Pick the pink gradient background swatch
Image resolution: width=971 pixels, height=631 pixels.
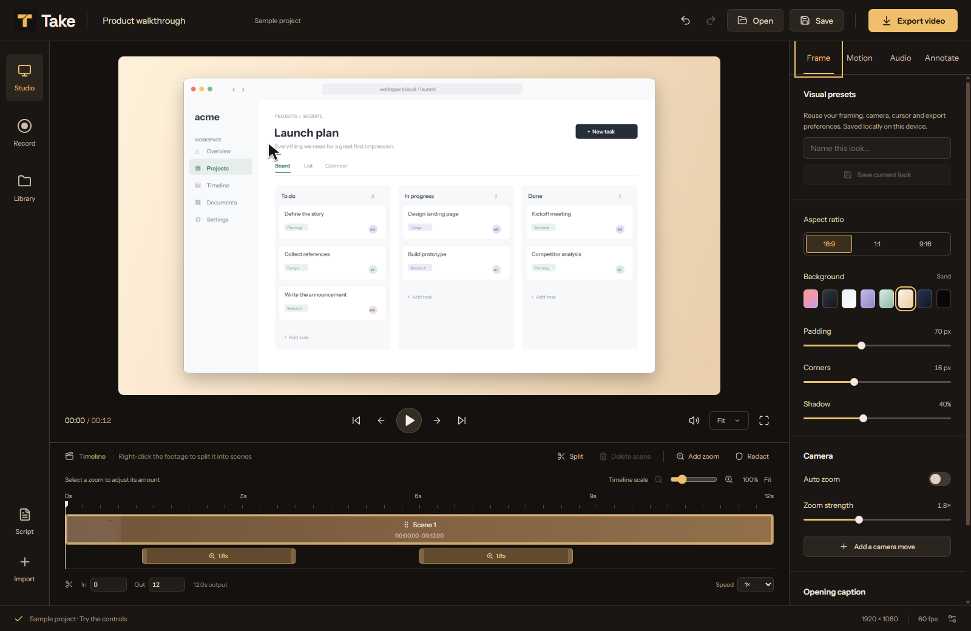point(811,299)
